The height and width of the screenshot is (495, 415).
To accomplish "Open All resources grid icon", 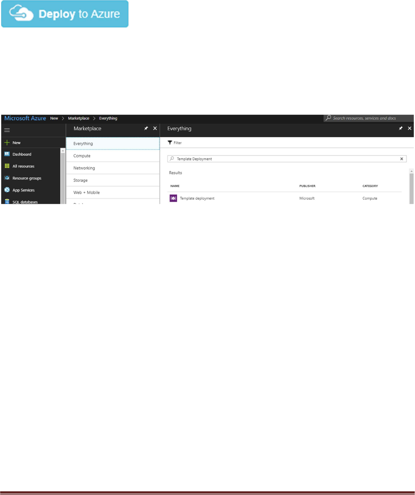I will point(7,166).
